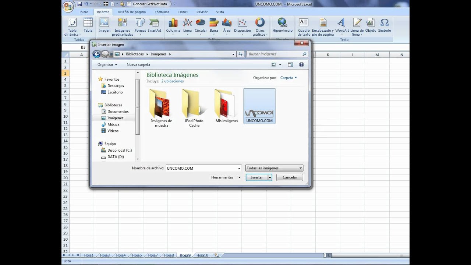471x265 pixels.
Task: Open Todas las imágenes file type filter
Action: (274, 168)
